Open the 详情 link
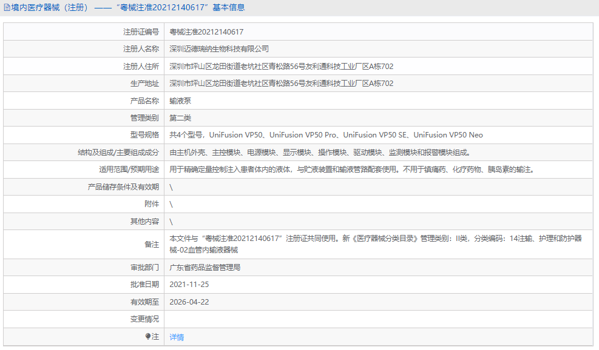 (177, 337)
